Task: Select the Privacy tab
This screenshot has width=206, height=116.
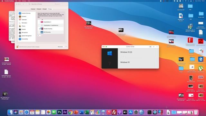Action: click(50, 9)
